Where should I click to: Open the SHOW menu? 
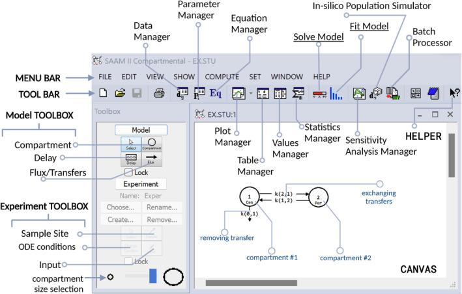tap(184, 76)
